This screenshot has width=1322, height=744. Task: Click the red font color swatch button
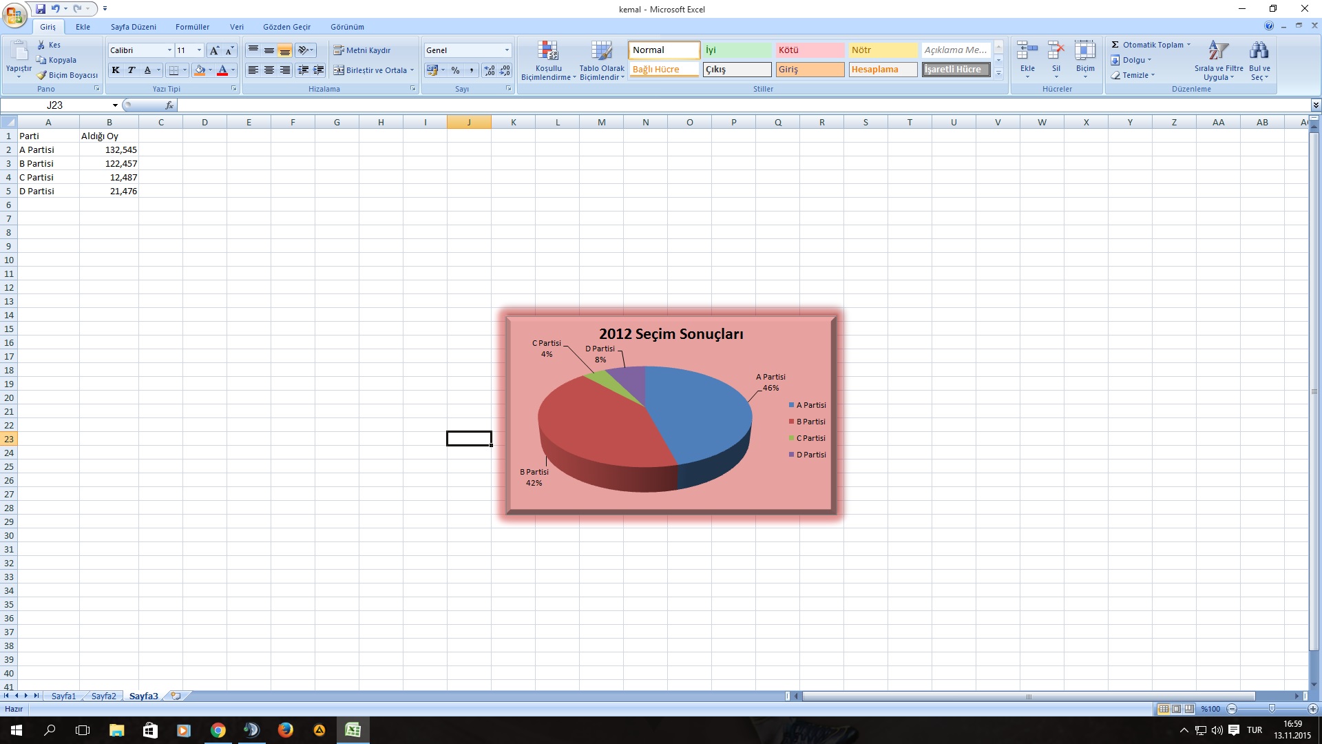coord(222,70)
